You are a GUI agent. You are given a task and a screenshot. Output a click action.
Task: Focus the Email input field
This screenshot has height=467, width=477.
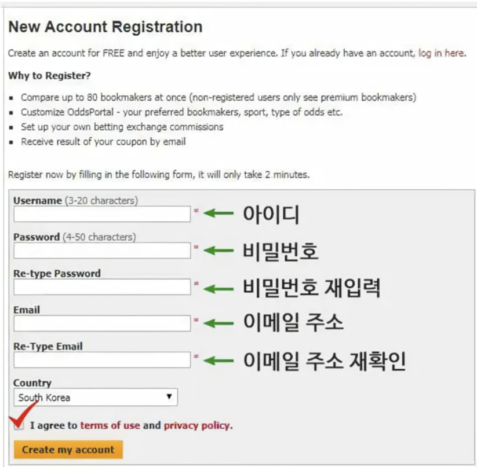pyautogui.click(x=102, y=323)
